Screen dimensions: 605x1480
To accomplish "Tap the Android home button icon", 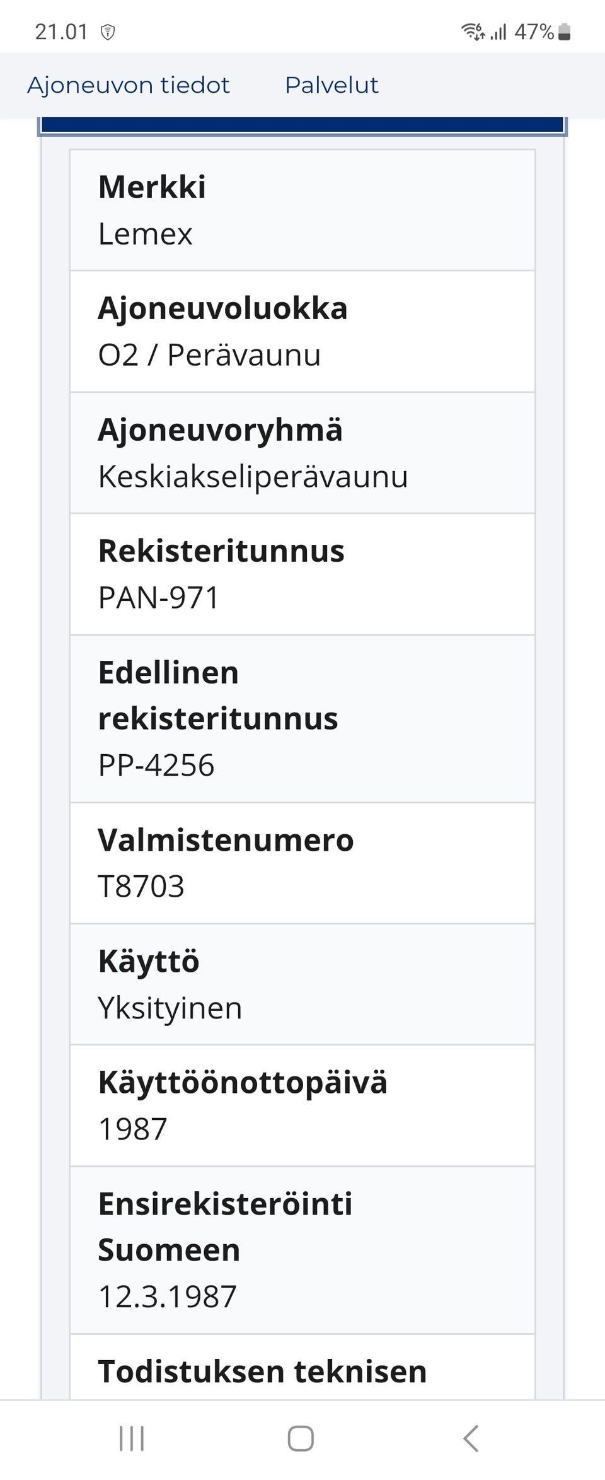I will [x=301, y=1438].
